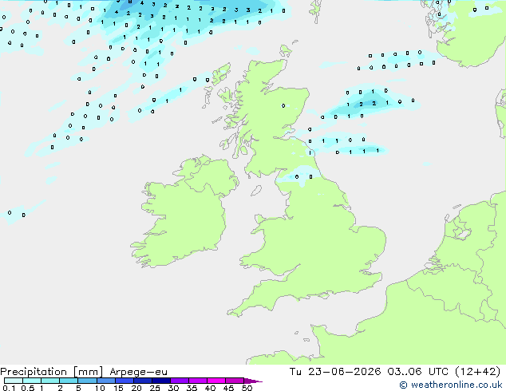Select the magenta 40 mm legend swatch
The height and width of the screenshot is (391, 506).
pyautogui.click(x=216, y=381)
